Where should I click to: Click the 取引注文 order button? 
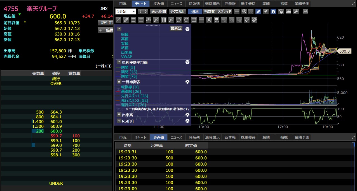(106, 22)
